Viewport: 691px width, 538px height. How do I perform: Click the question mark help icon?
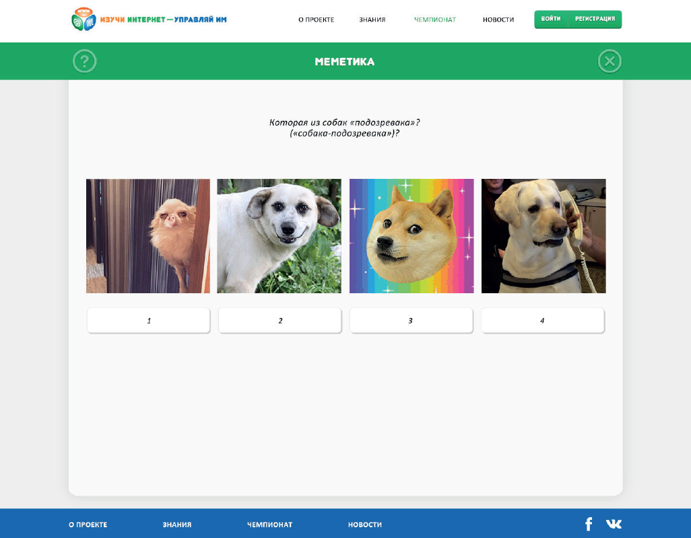pos(85,61)
